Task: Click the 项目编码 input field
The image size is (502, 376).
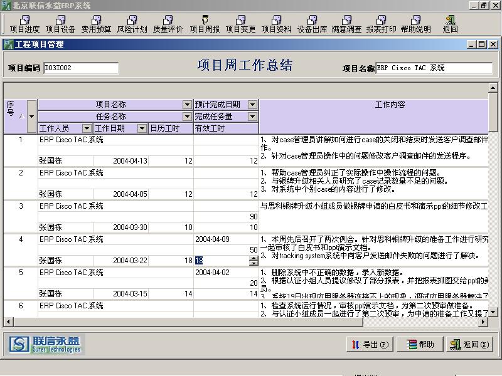Action: pyautogui.click(x=81, y=68)
